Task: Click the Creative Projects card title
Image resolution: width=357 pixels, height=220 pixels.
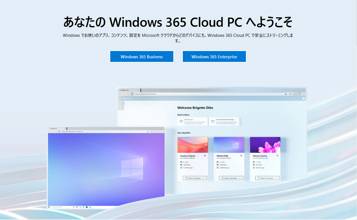Action: pyautogui.click(x=188, y=156)
